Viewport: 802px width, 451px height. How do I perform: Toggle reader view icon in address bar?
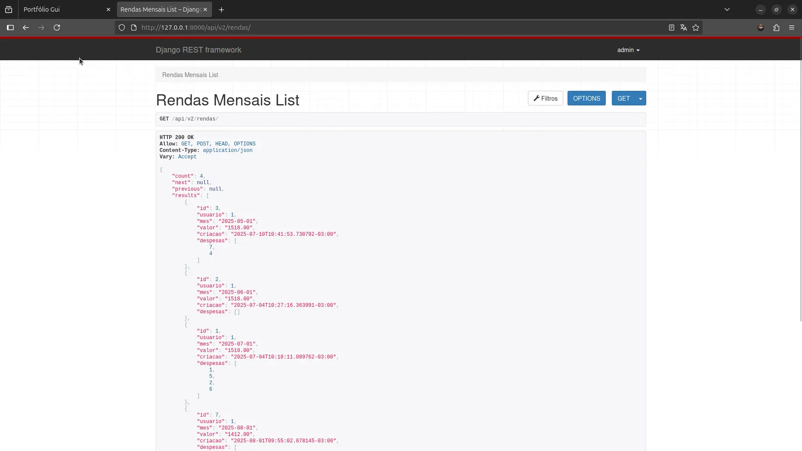point(671,28)
